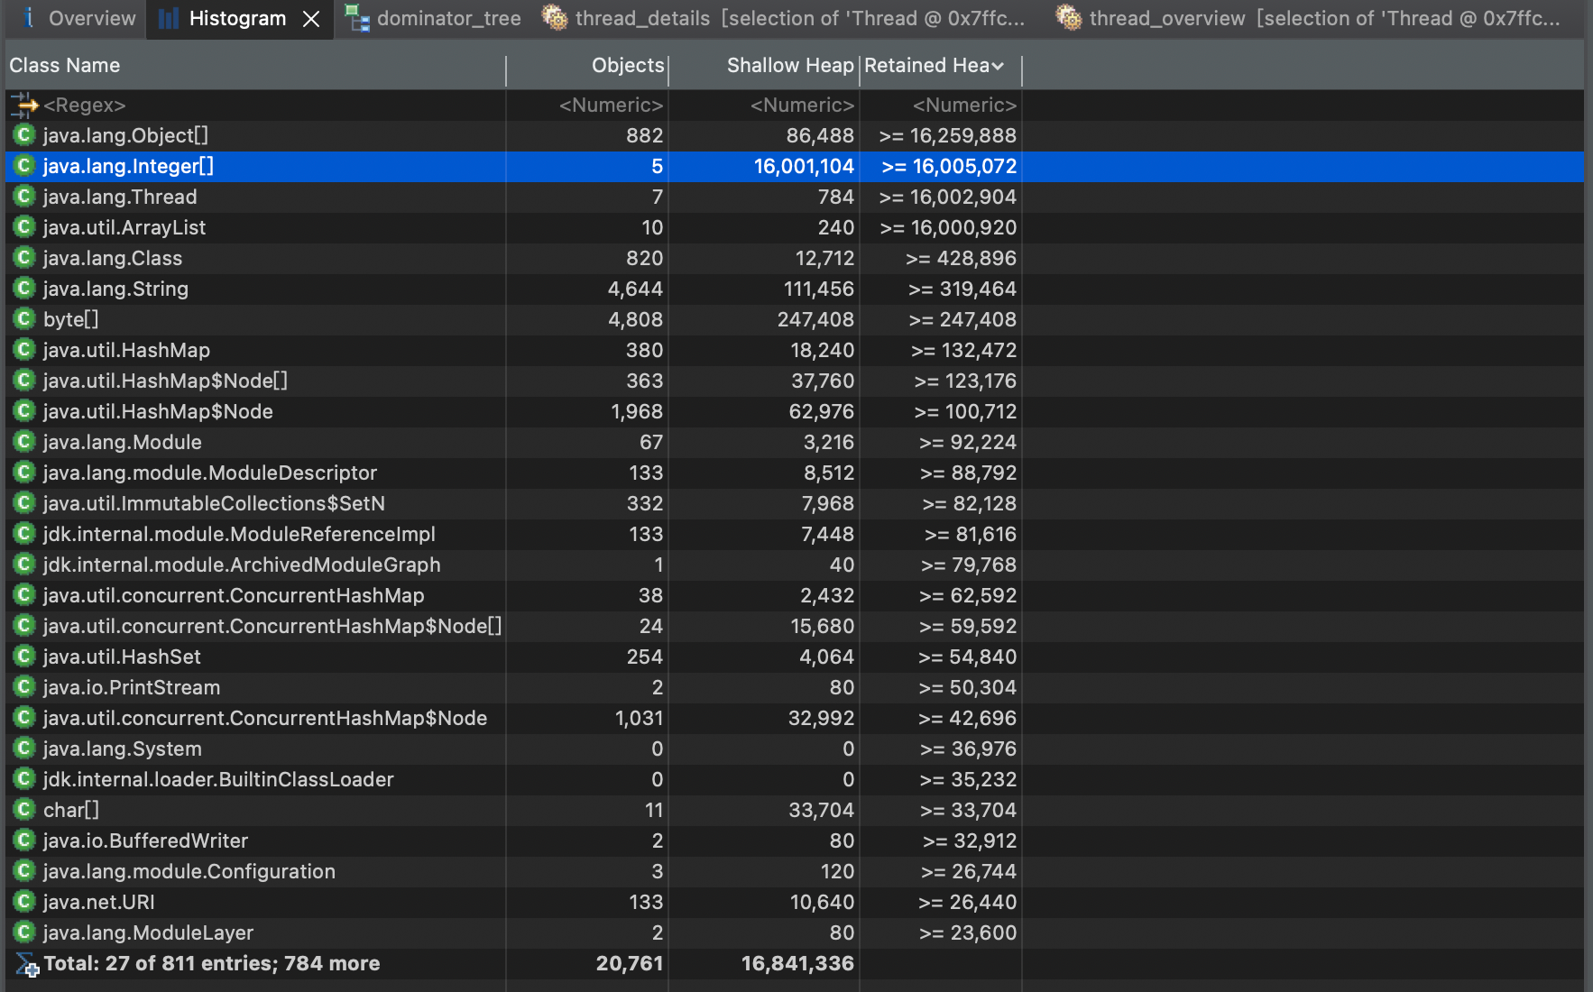Click class icon for java.util.HashMap
This screenshot has height=992, width=1593.
24,350
